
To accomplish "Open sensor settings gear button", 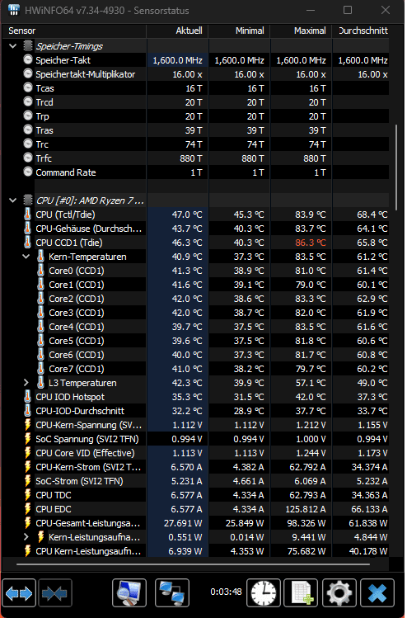I will point(339,592).
